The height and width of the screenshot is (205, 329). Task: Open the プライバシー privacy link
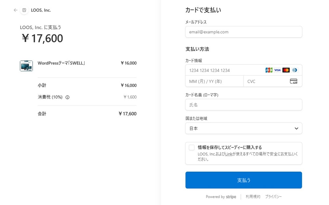pyautogui.click(x=273, y=197)
